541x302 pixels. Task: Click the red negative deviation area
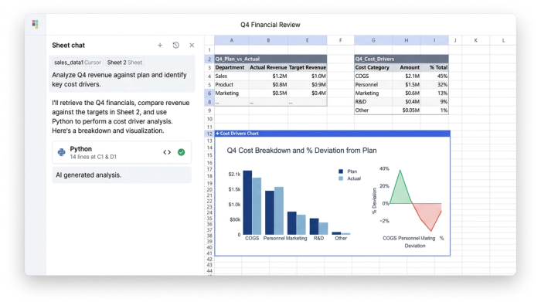(x=429, y=215)
